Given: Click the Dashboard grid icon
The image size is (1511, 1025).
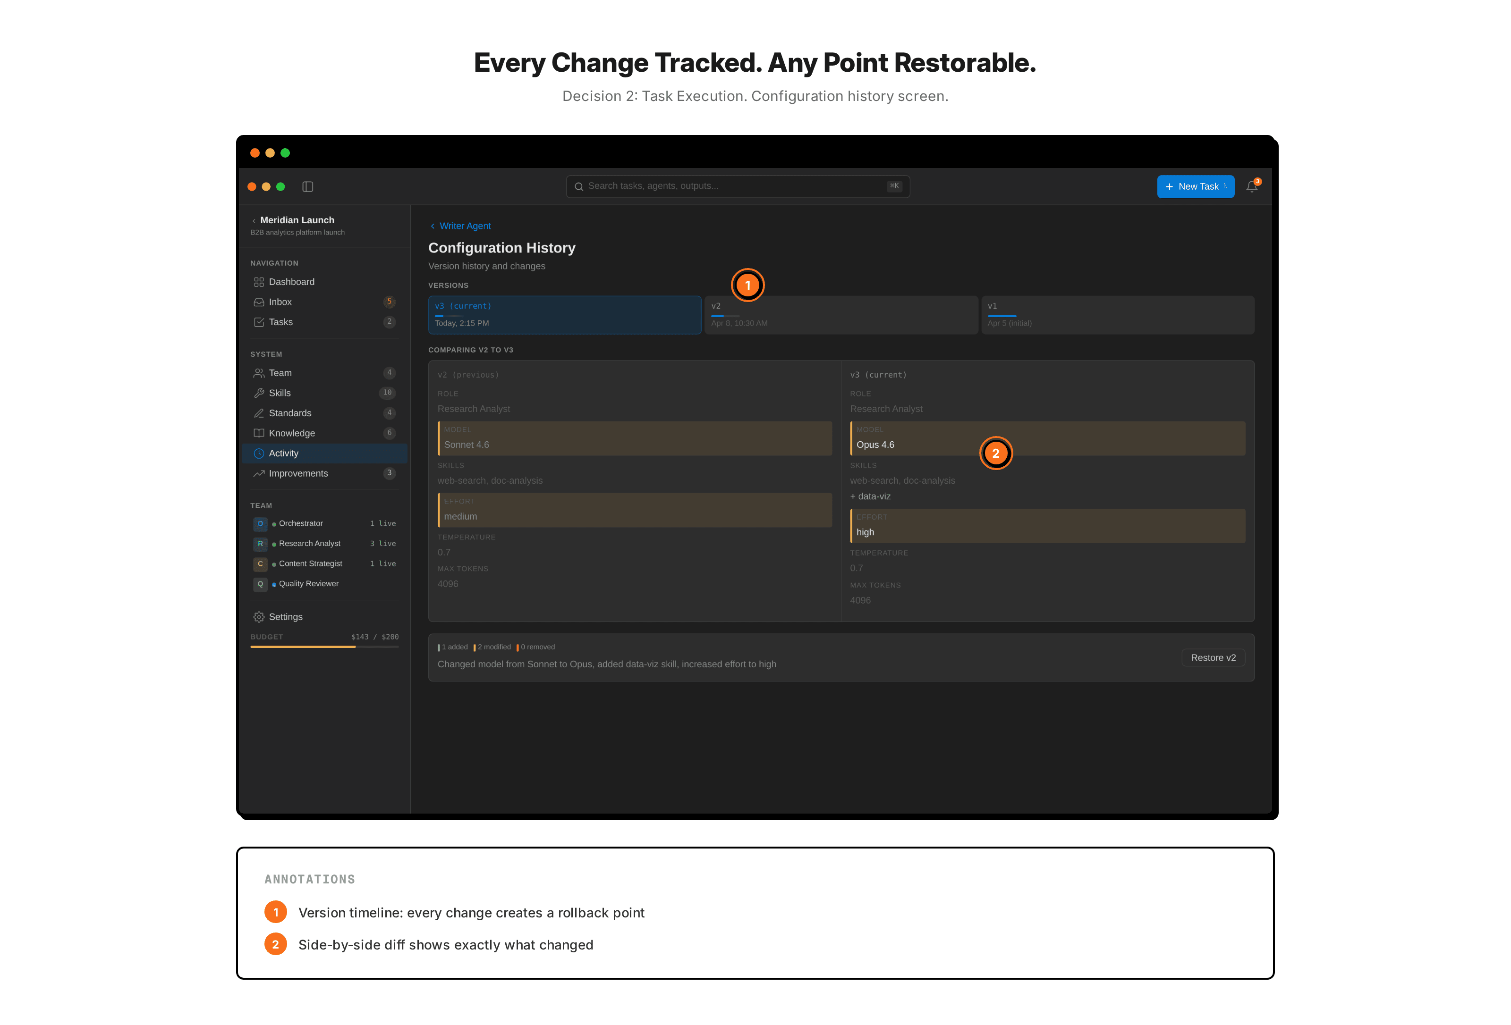Looking at the screenshot, I should [259, 282].
